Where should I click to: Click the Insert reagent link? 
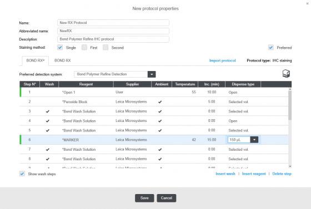[x=254, y=174]
